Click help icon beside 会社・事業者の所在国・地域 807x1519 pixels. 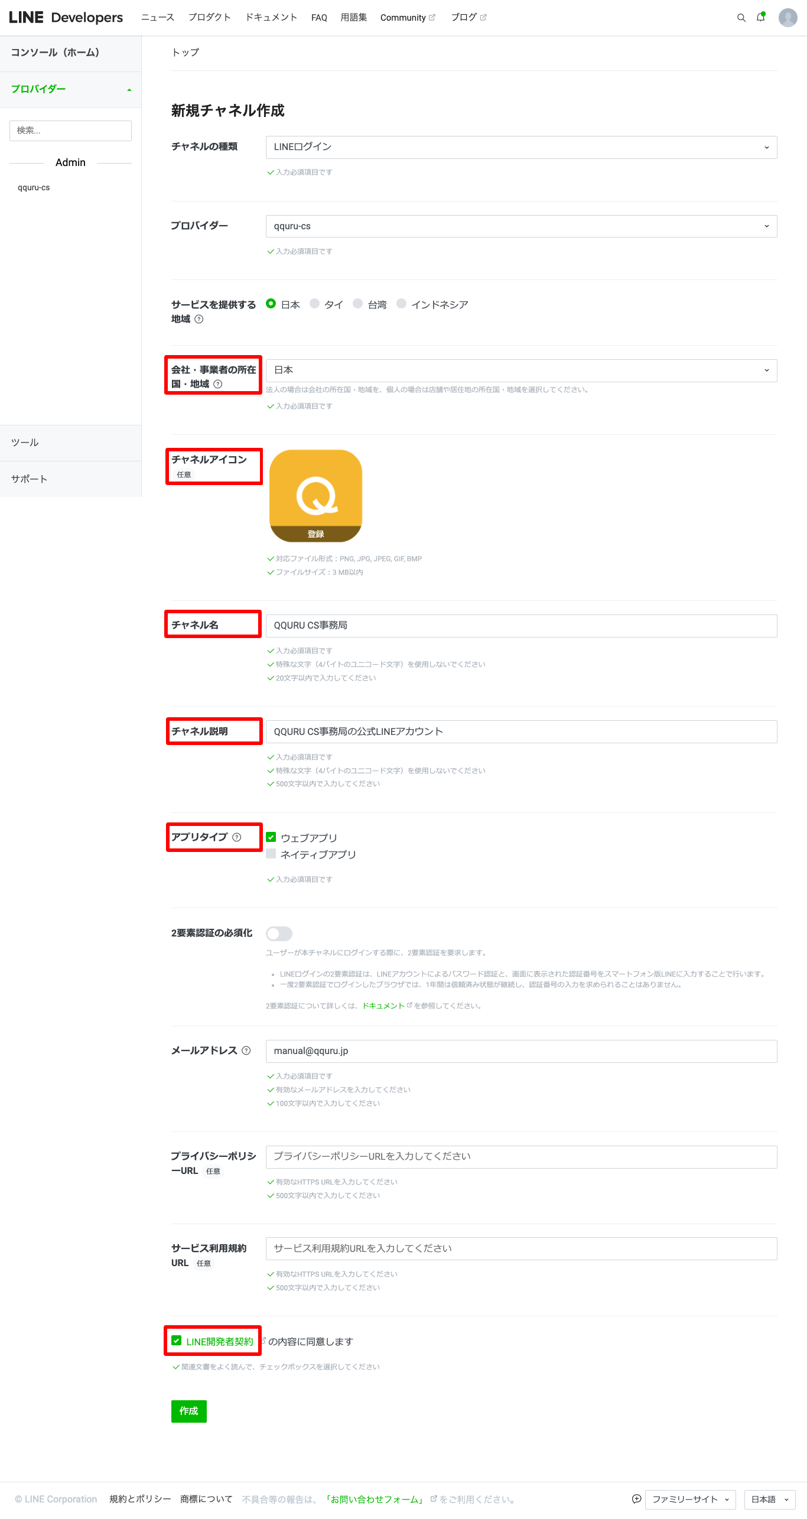tap(218, 384)
